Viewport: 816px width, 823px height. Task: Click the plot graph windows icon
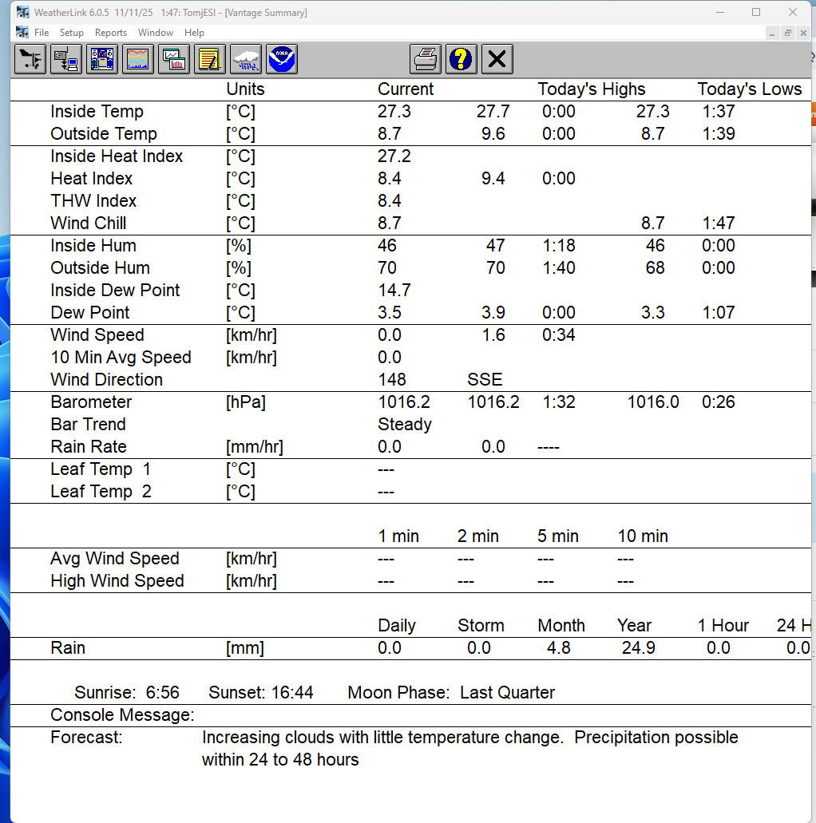[x=174, y=59]
